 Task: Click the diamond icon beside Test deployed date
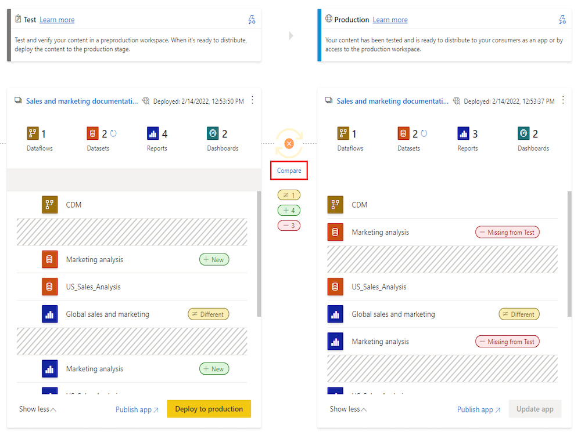146,101
